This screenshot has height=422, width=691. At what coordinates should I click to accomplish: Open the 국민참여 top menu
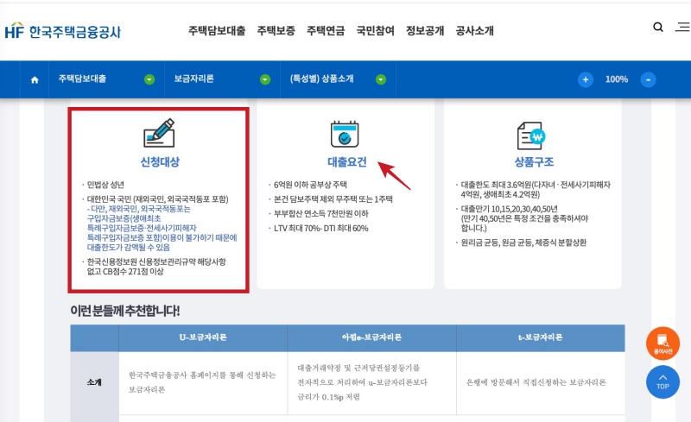[x=376, y=31]
